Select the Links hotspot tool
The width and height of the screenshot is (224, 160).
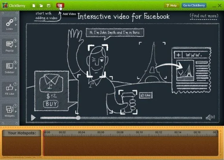point(10,24)
